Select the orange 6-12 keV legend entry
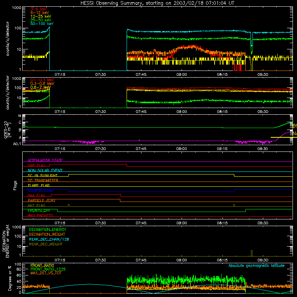 [40, 13]
